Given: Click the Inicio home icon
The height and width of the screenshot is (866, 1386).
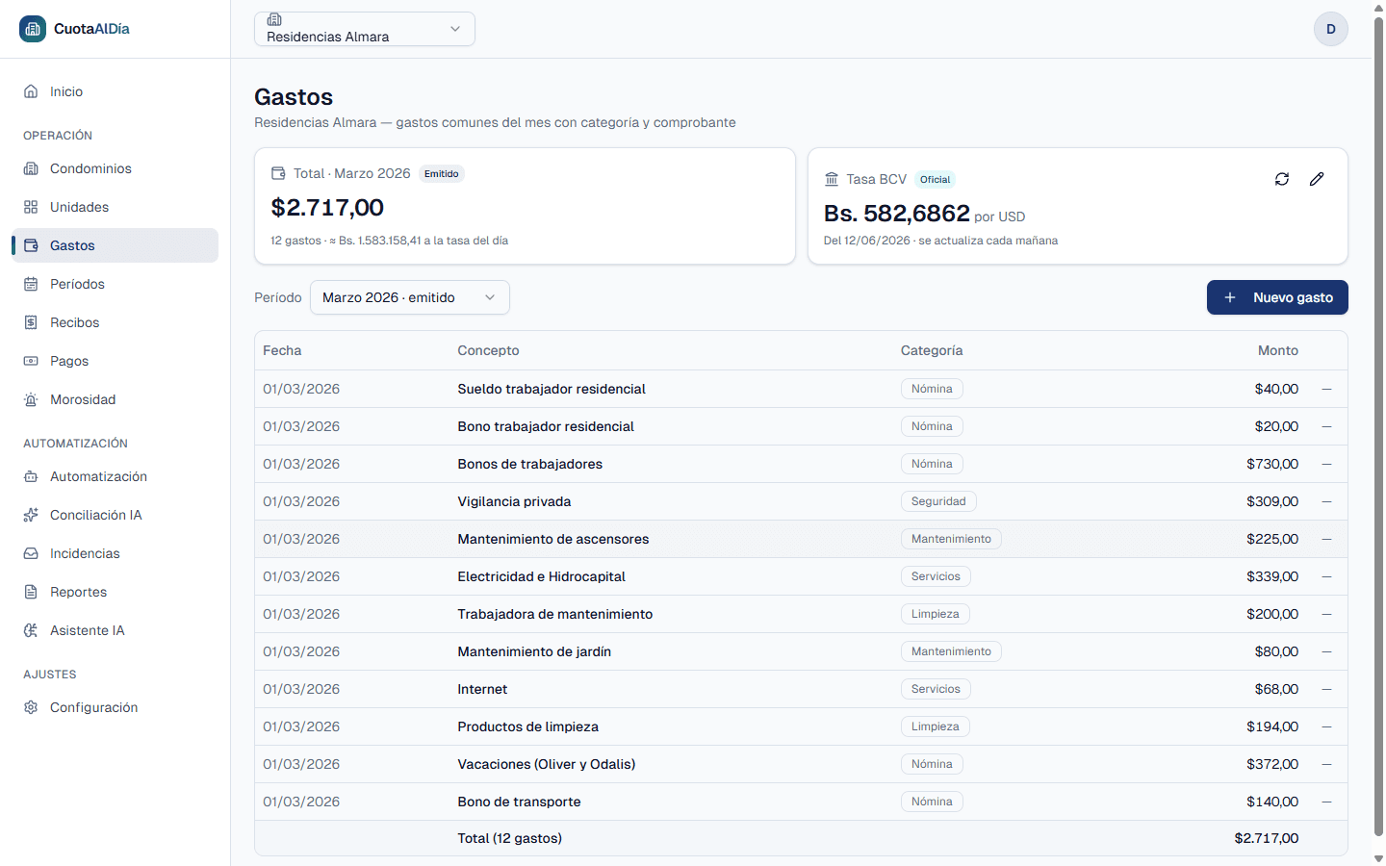Looking at the screenshot, I should [x=31, y=91].
